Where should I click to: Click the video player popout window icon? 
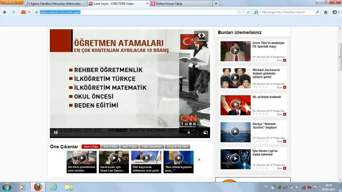(x=205, y=132)
